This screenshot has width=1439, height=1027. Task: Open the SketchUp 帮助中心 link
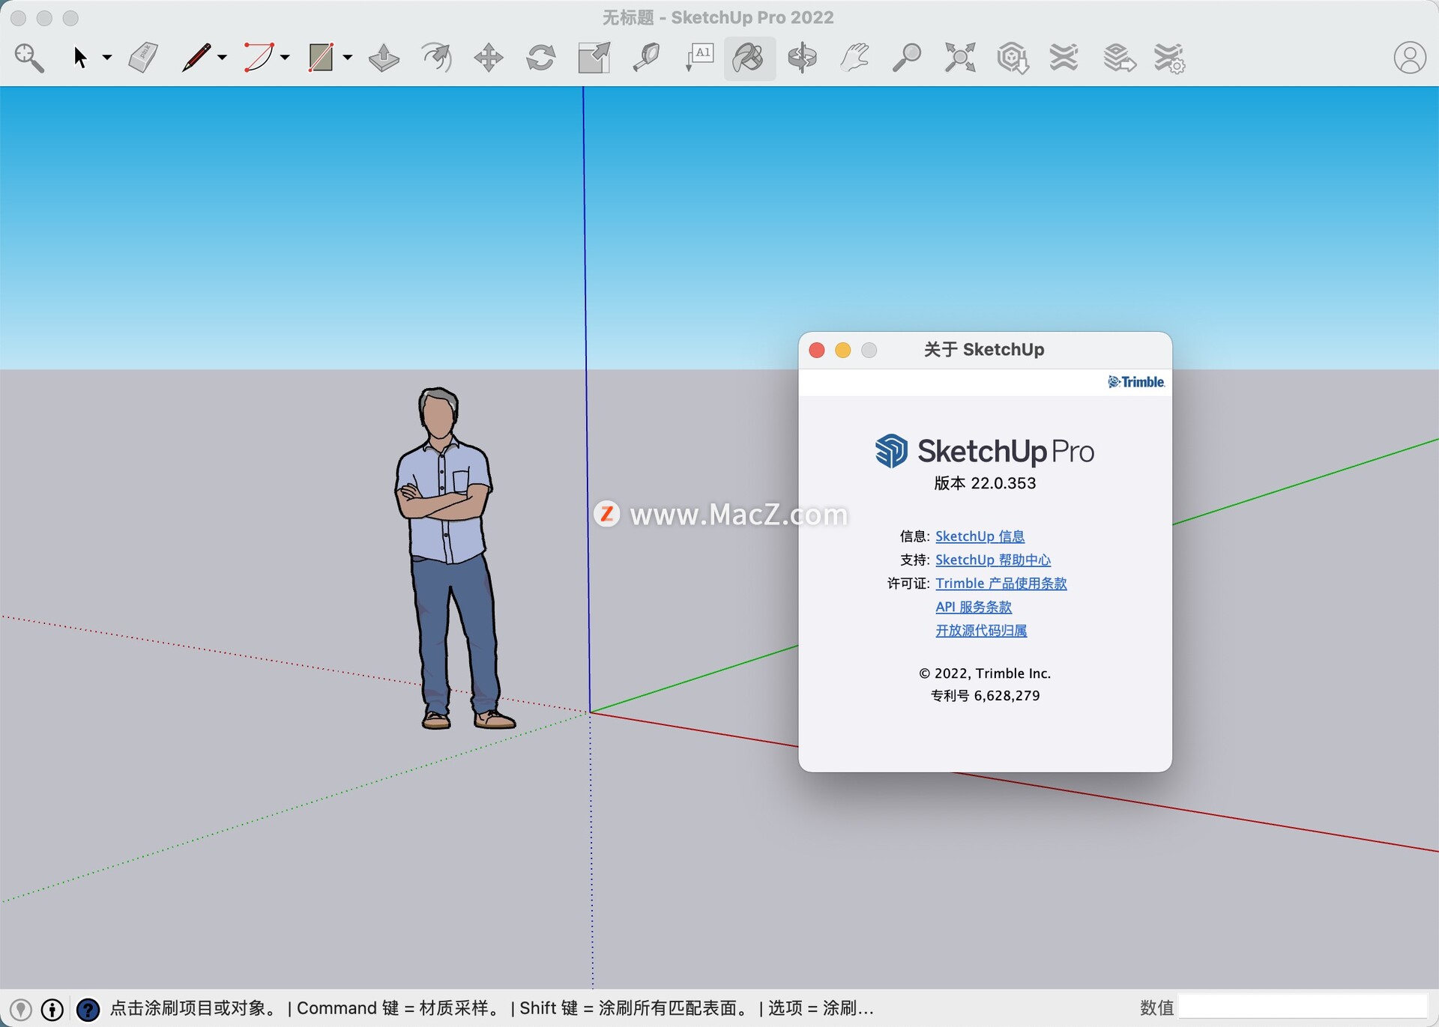[x=992, y=560]
